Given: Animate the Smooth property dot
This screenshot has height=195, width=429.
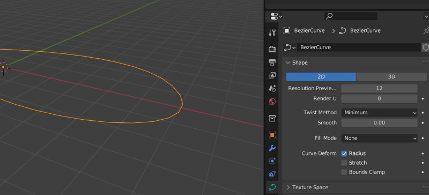Looking at the screenshot, I should 423,123.
